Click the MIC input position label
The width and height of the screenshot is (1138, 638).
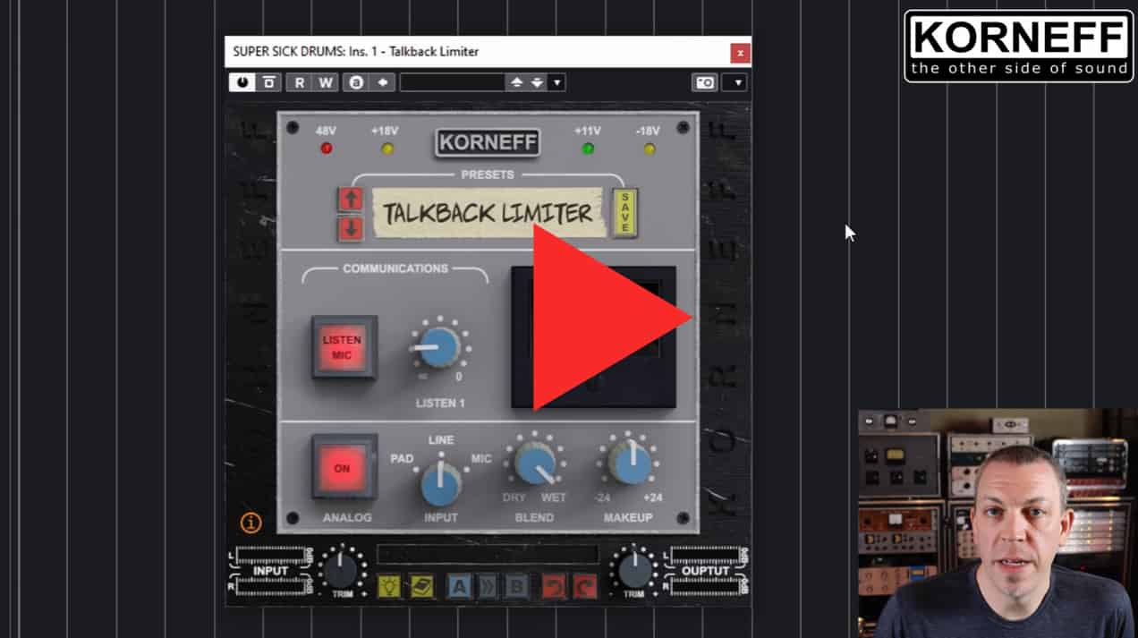click(x=481, y=459)
